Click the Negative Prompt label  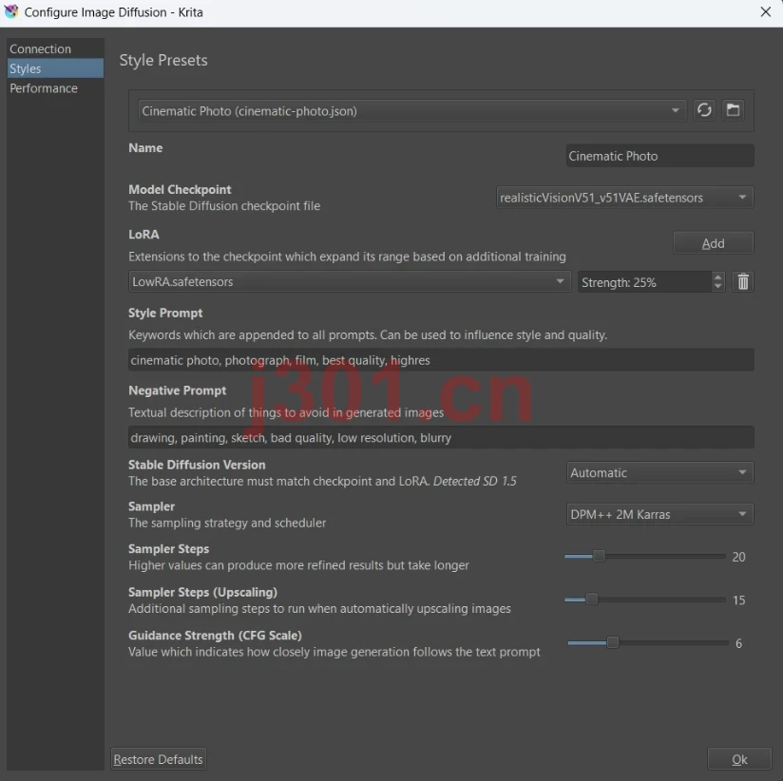coord(178,390)
